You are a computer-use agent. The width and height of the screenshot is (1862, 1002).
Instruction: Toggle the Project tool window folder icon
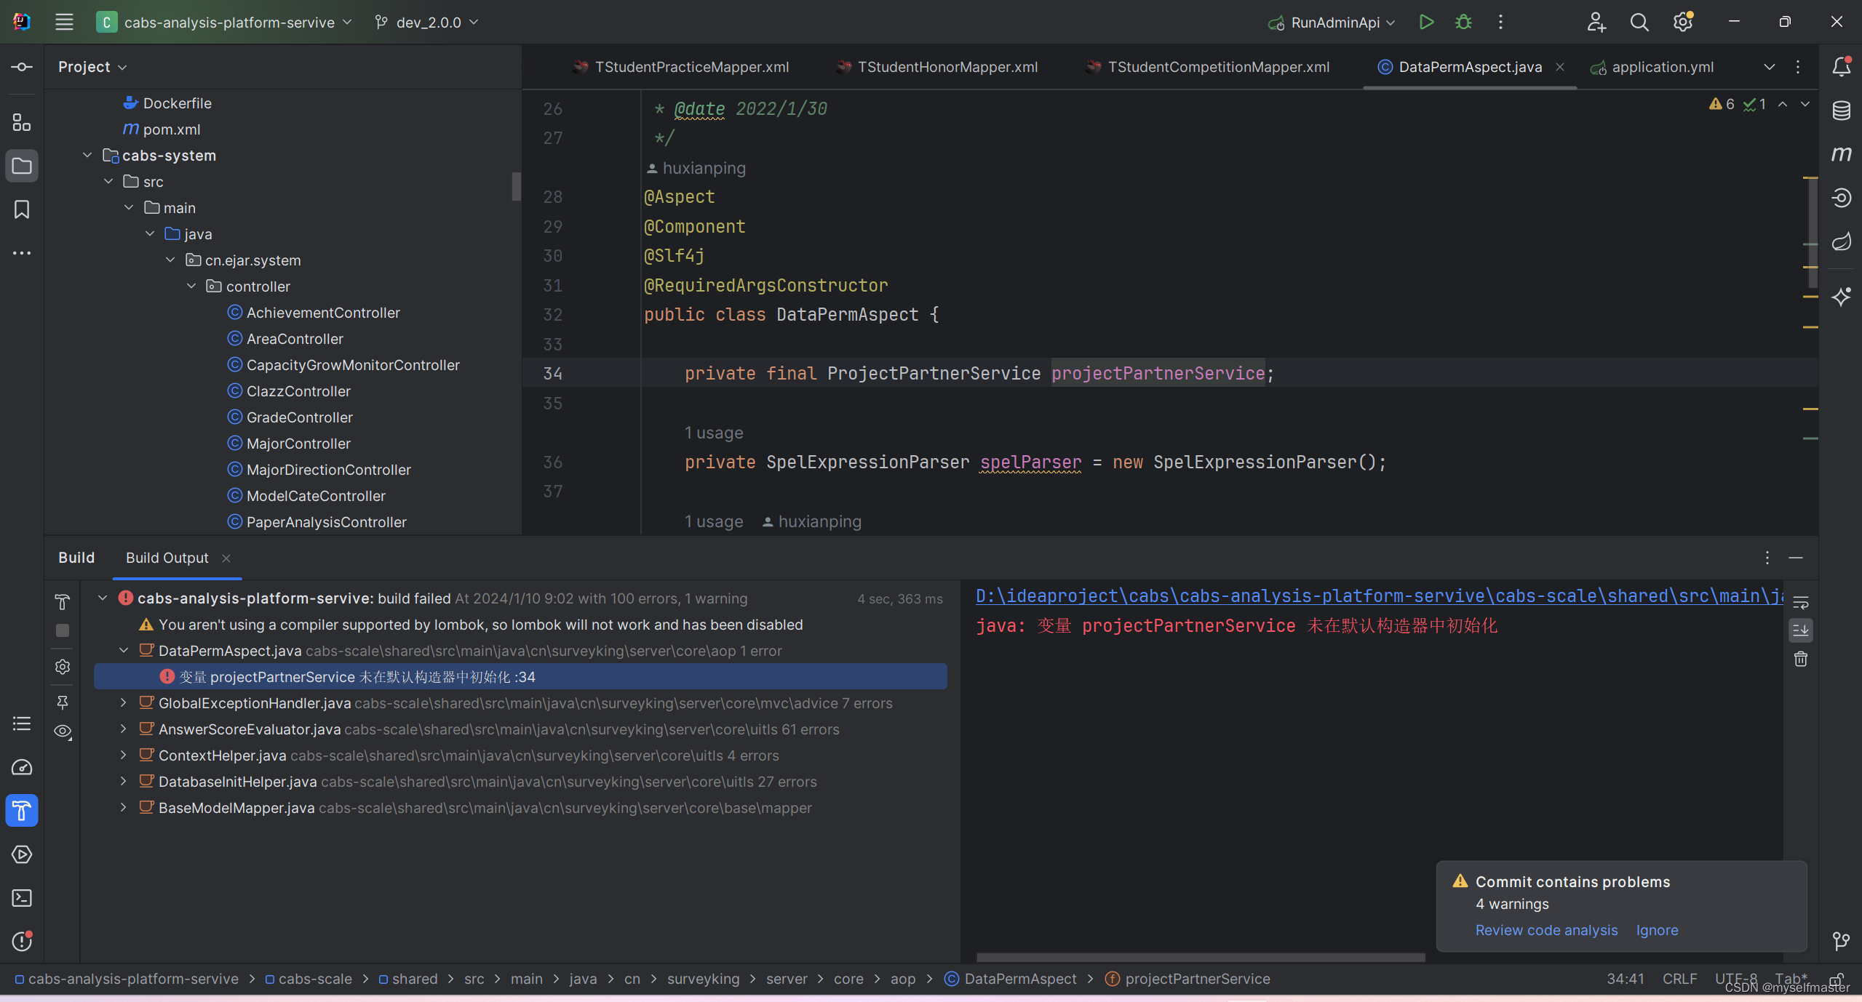click(x=22, y=166)
